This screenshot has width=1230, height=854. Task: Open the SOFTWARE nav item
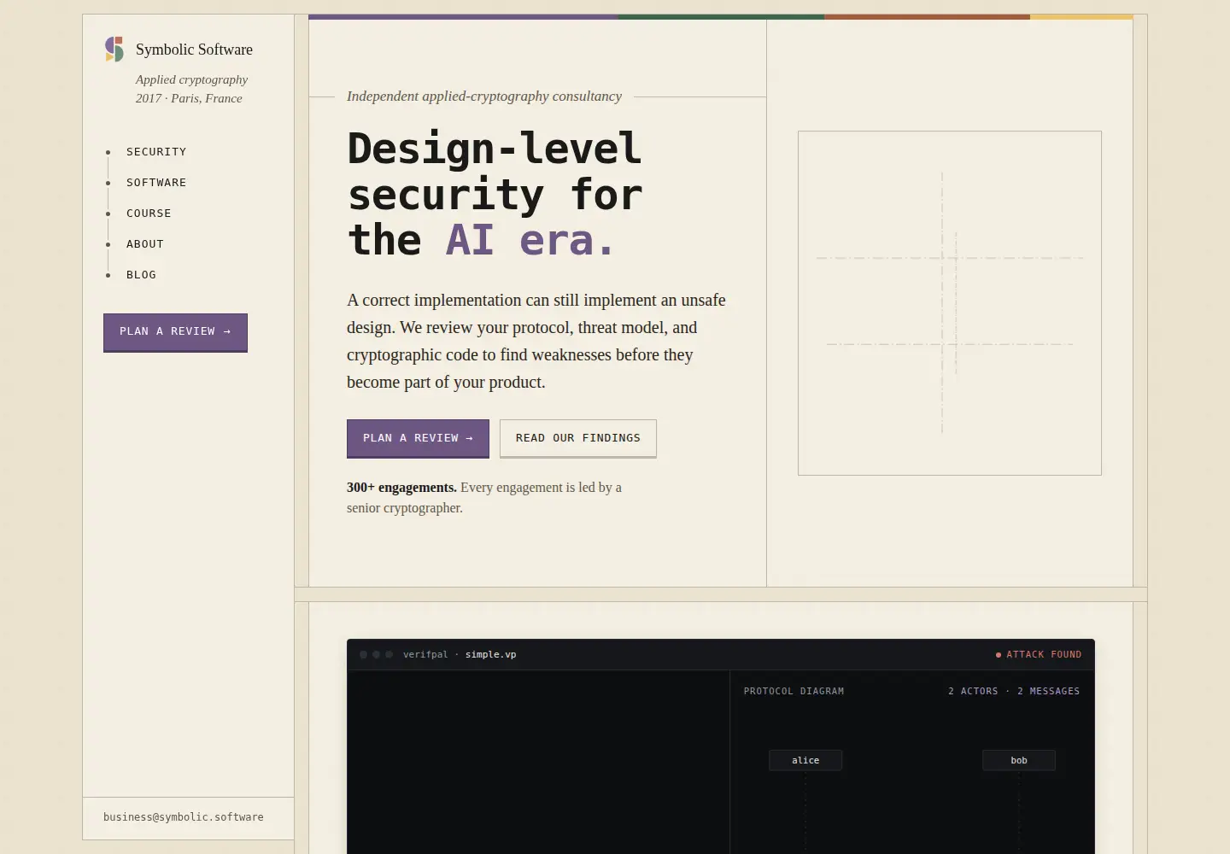[156, 183]
